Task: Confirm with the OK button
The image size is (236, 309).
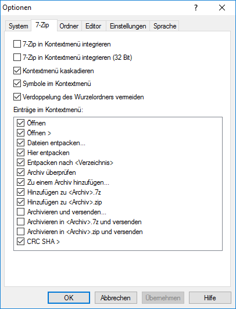Action: click(69, 297)
